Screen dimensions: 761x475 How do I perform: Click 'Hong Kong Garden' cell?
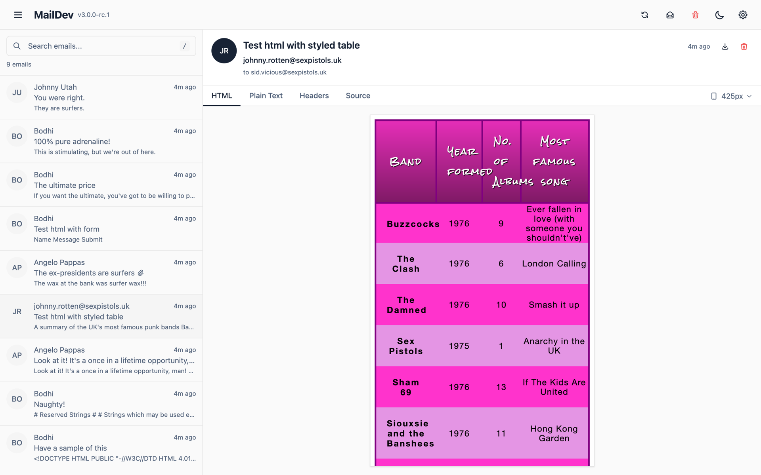554,433
